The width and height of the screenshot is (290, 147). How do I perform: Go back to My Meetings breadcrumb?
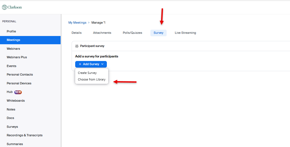pos(77,23)
